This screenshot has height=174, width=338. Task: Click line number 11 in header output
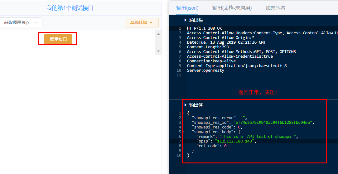(179, 75)
